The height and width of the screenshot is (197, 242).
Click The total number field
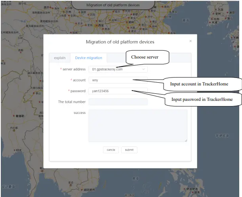tap(118, 102)
